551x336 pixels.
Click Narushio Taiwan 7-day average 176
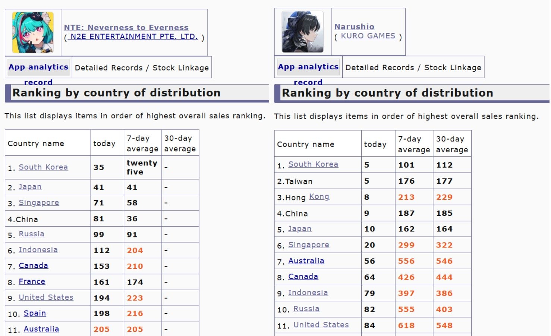coord(406,181)
